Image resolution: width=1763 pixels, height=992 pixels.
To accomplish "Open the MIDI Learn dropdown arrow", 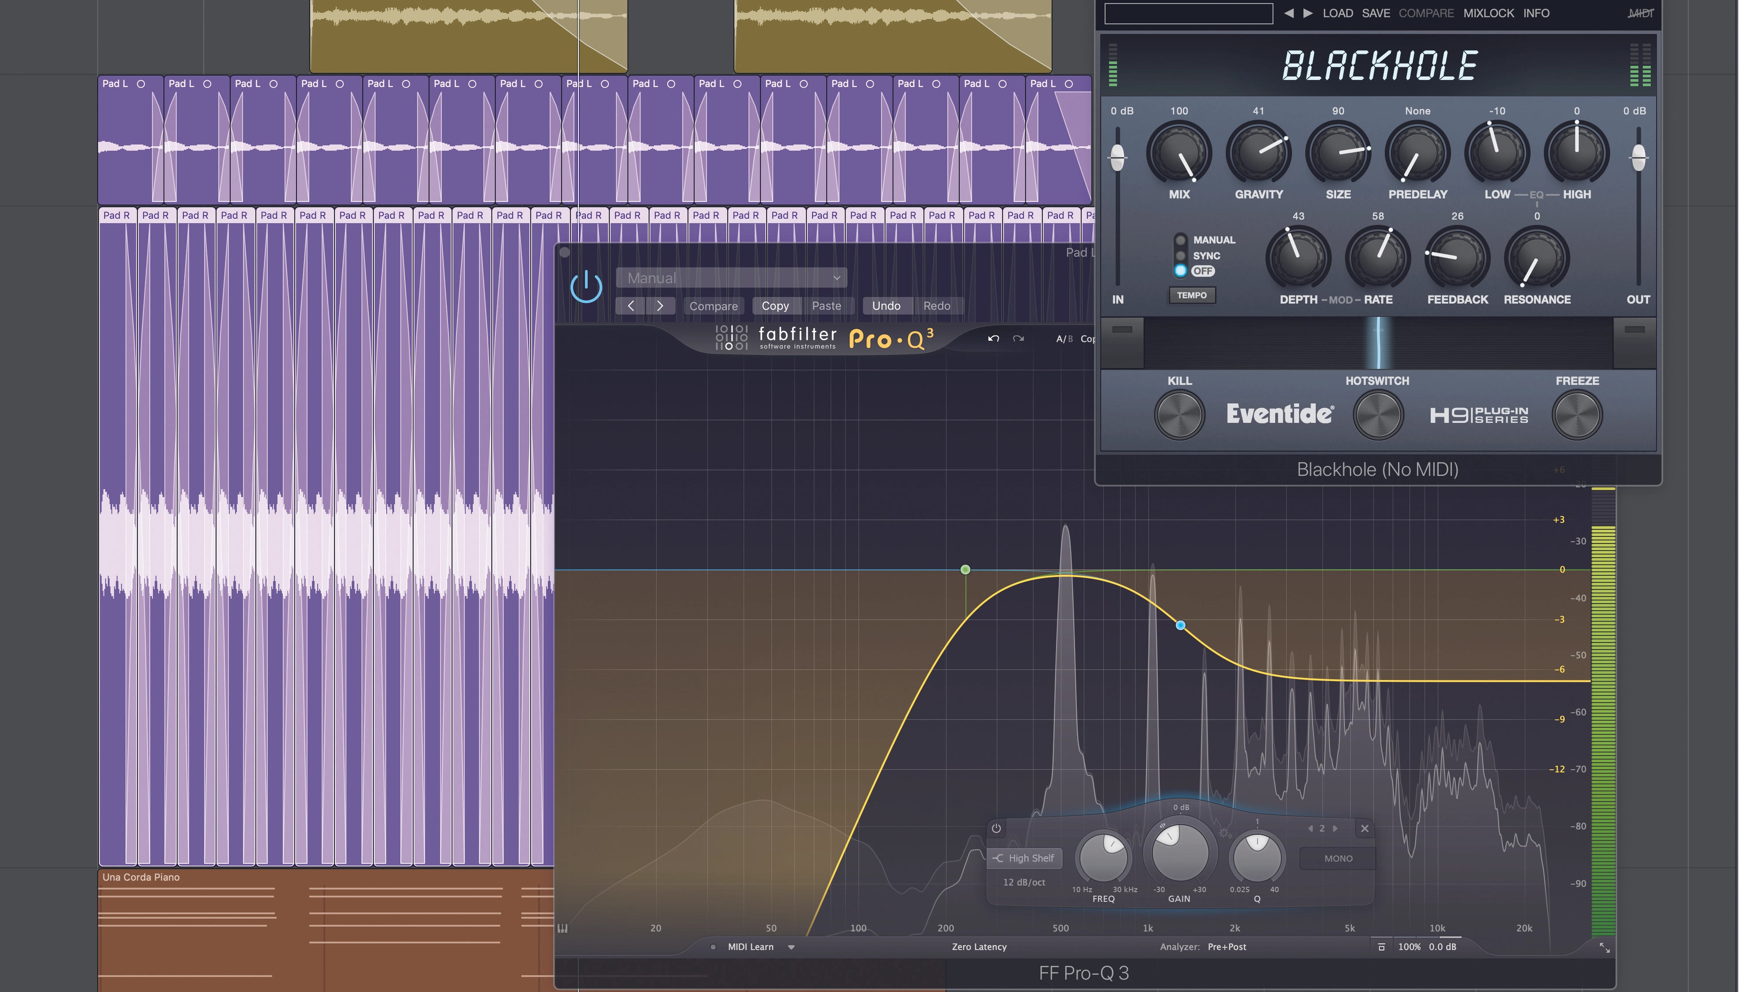I will 791,947.
